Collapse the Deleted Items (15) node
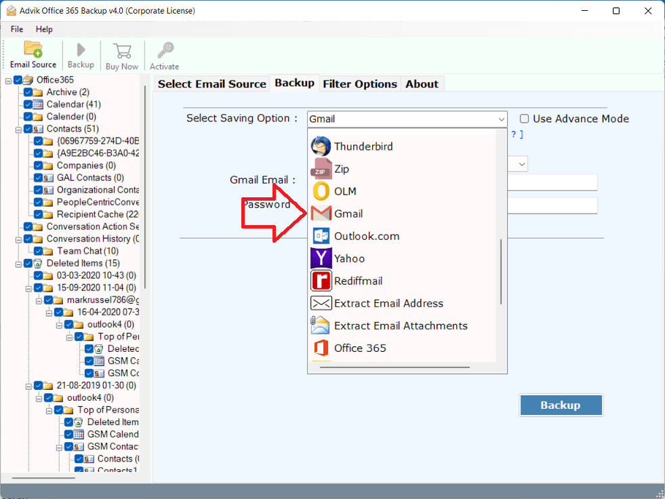 [x=18, y=264]
